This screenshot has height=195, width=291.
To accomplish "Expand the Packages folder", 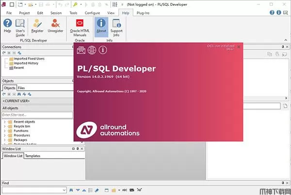I will coord(5,140).
